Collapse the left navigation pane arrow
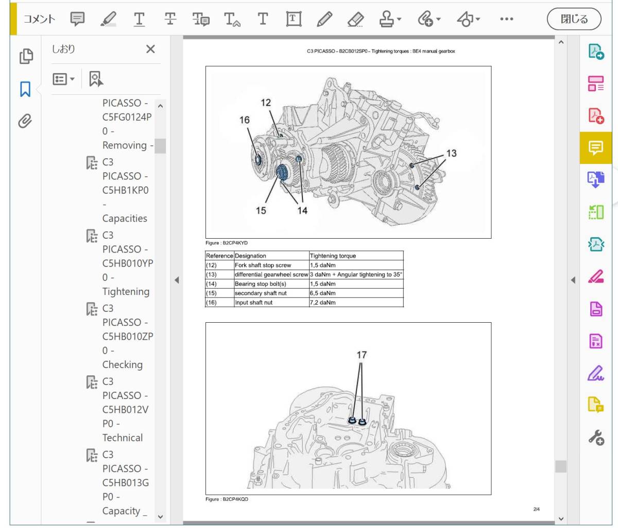 177,280
